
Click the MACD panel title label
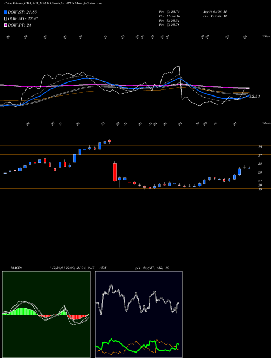(16, 268)
